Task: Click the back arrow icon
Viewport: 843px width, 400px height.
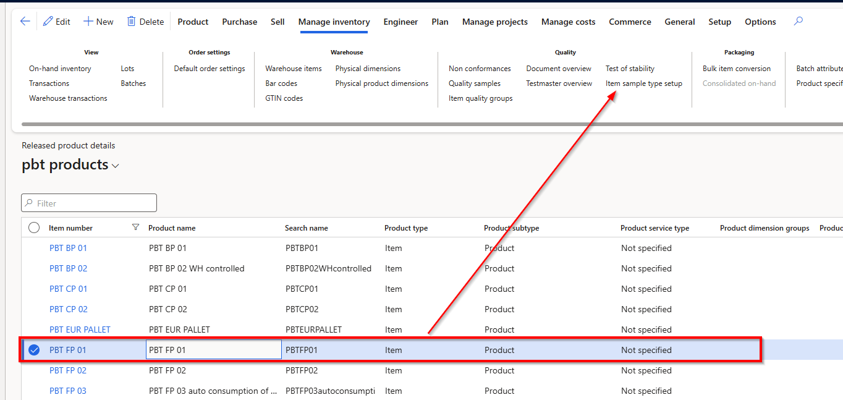Action: point(25,22)
